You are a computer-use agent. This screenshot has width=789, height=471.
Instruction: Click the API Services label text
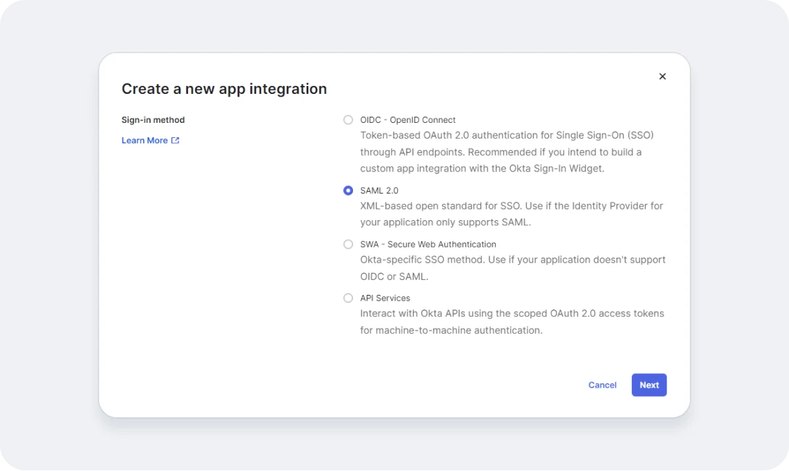point(385,298)
